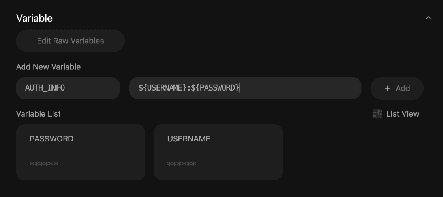Click the plus icon in the Add button

387,88
